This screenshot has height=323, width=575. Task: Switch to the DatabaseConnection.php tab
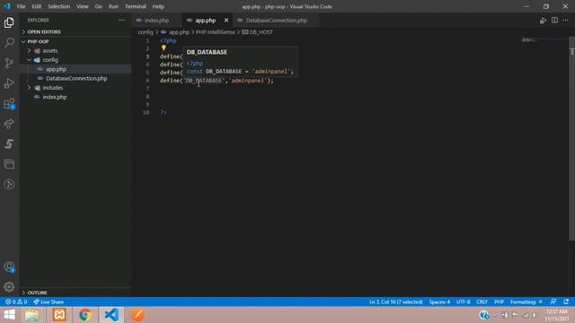coord(277,21)
